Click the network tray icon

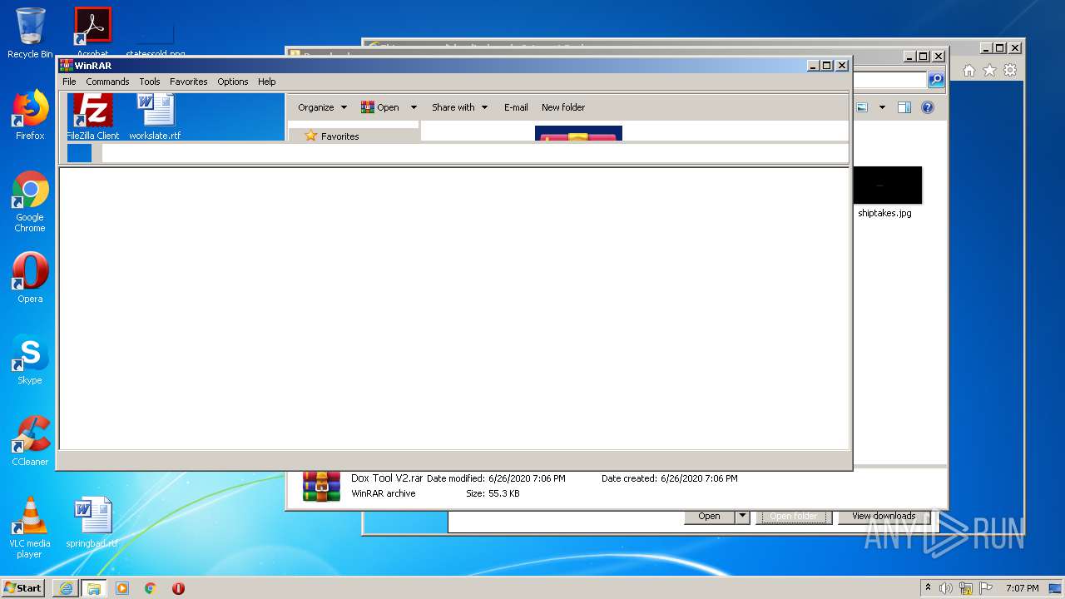point(966,588)
